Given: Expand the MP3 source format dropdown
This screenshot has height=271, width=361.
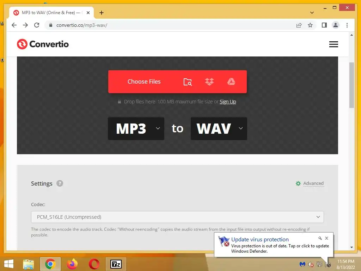Looking at the screenshot, I should tap(136, 128).
